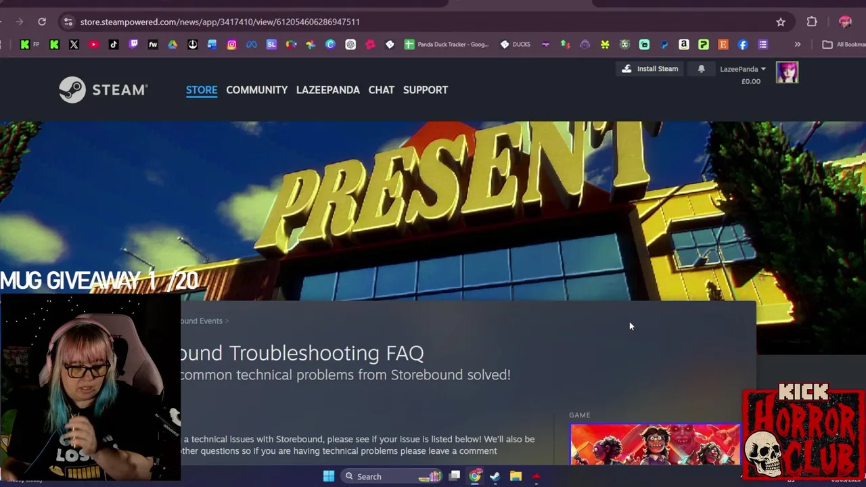Open the SUPPORT page on Steam

pos(426,90)
